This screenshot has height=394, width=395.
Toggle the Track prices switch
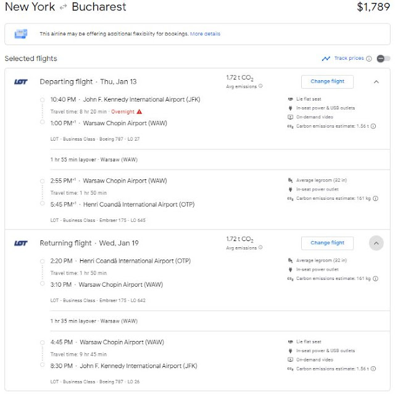[x=383, y=59]
